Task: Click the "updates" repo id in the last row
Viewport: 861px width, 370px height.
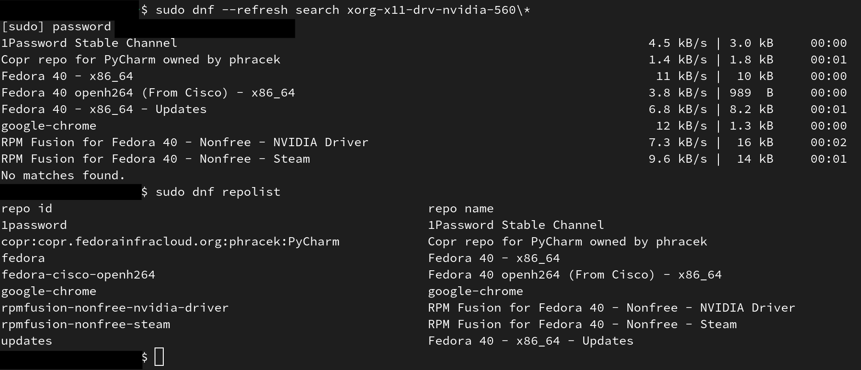Action: pos(27,341)
